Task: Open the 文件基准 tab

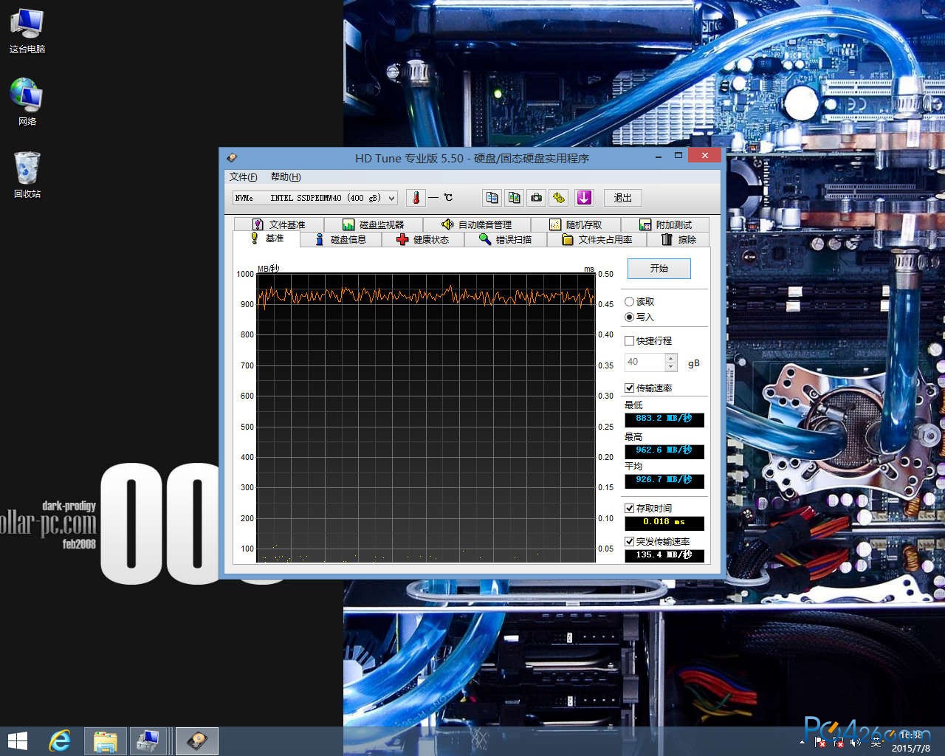Action: (278, 224)
